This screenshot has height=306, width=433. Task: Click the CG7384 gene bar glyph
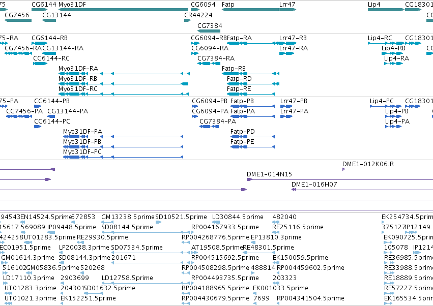click(x=209, y=31)
